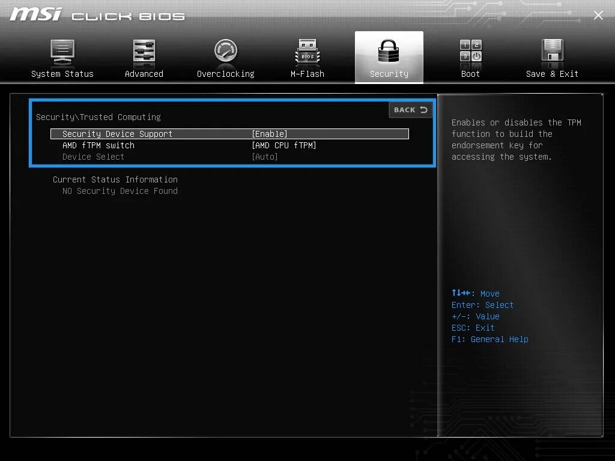Open the Device Select [Auto] value
The height and width of the screenshot is (461, 615).
coord(265,157)
